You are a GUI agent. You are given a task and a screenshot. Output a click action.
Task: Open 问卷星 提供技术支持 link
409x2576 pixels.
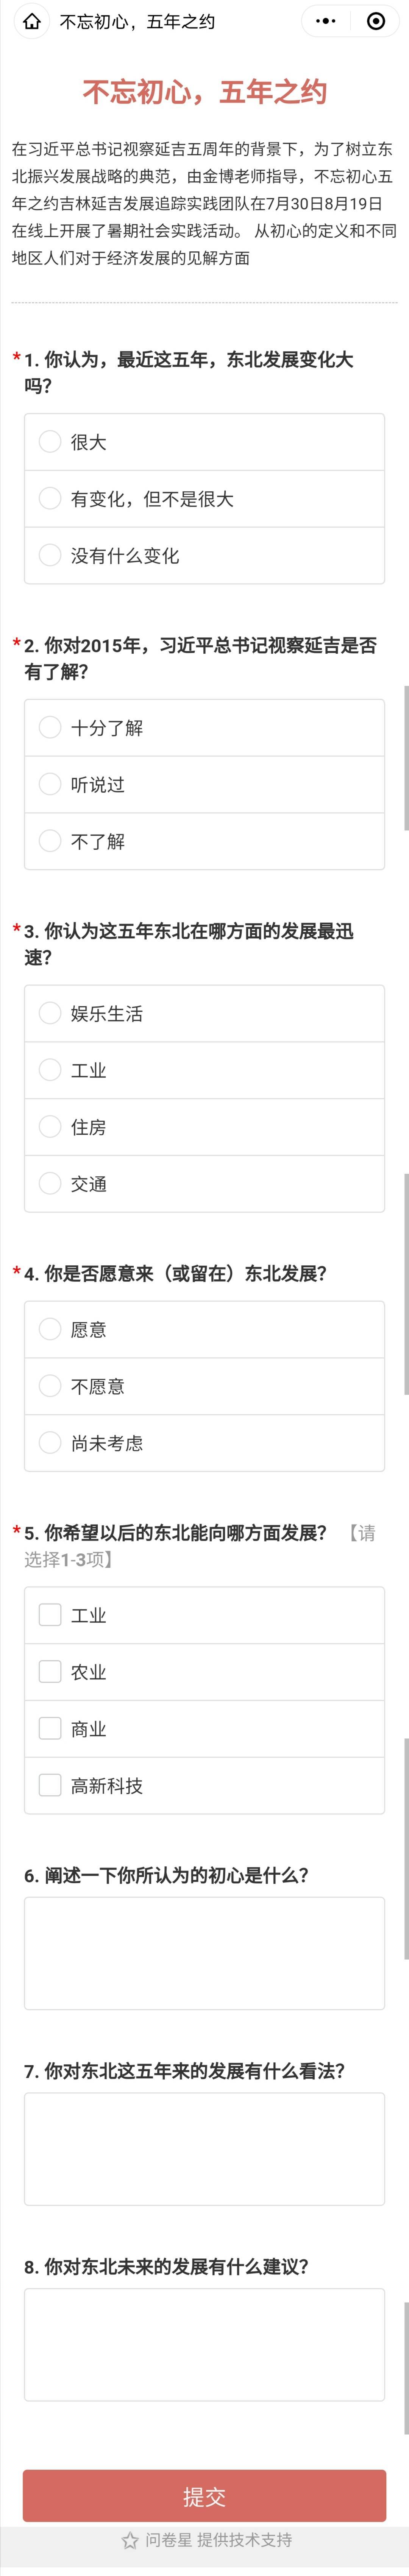coord(218,2540)
